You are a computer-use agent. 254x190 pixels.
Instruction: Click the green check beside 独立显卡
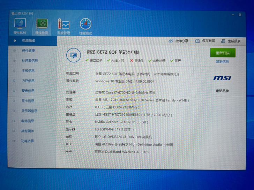click(x=87, y=60)
